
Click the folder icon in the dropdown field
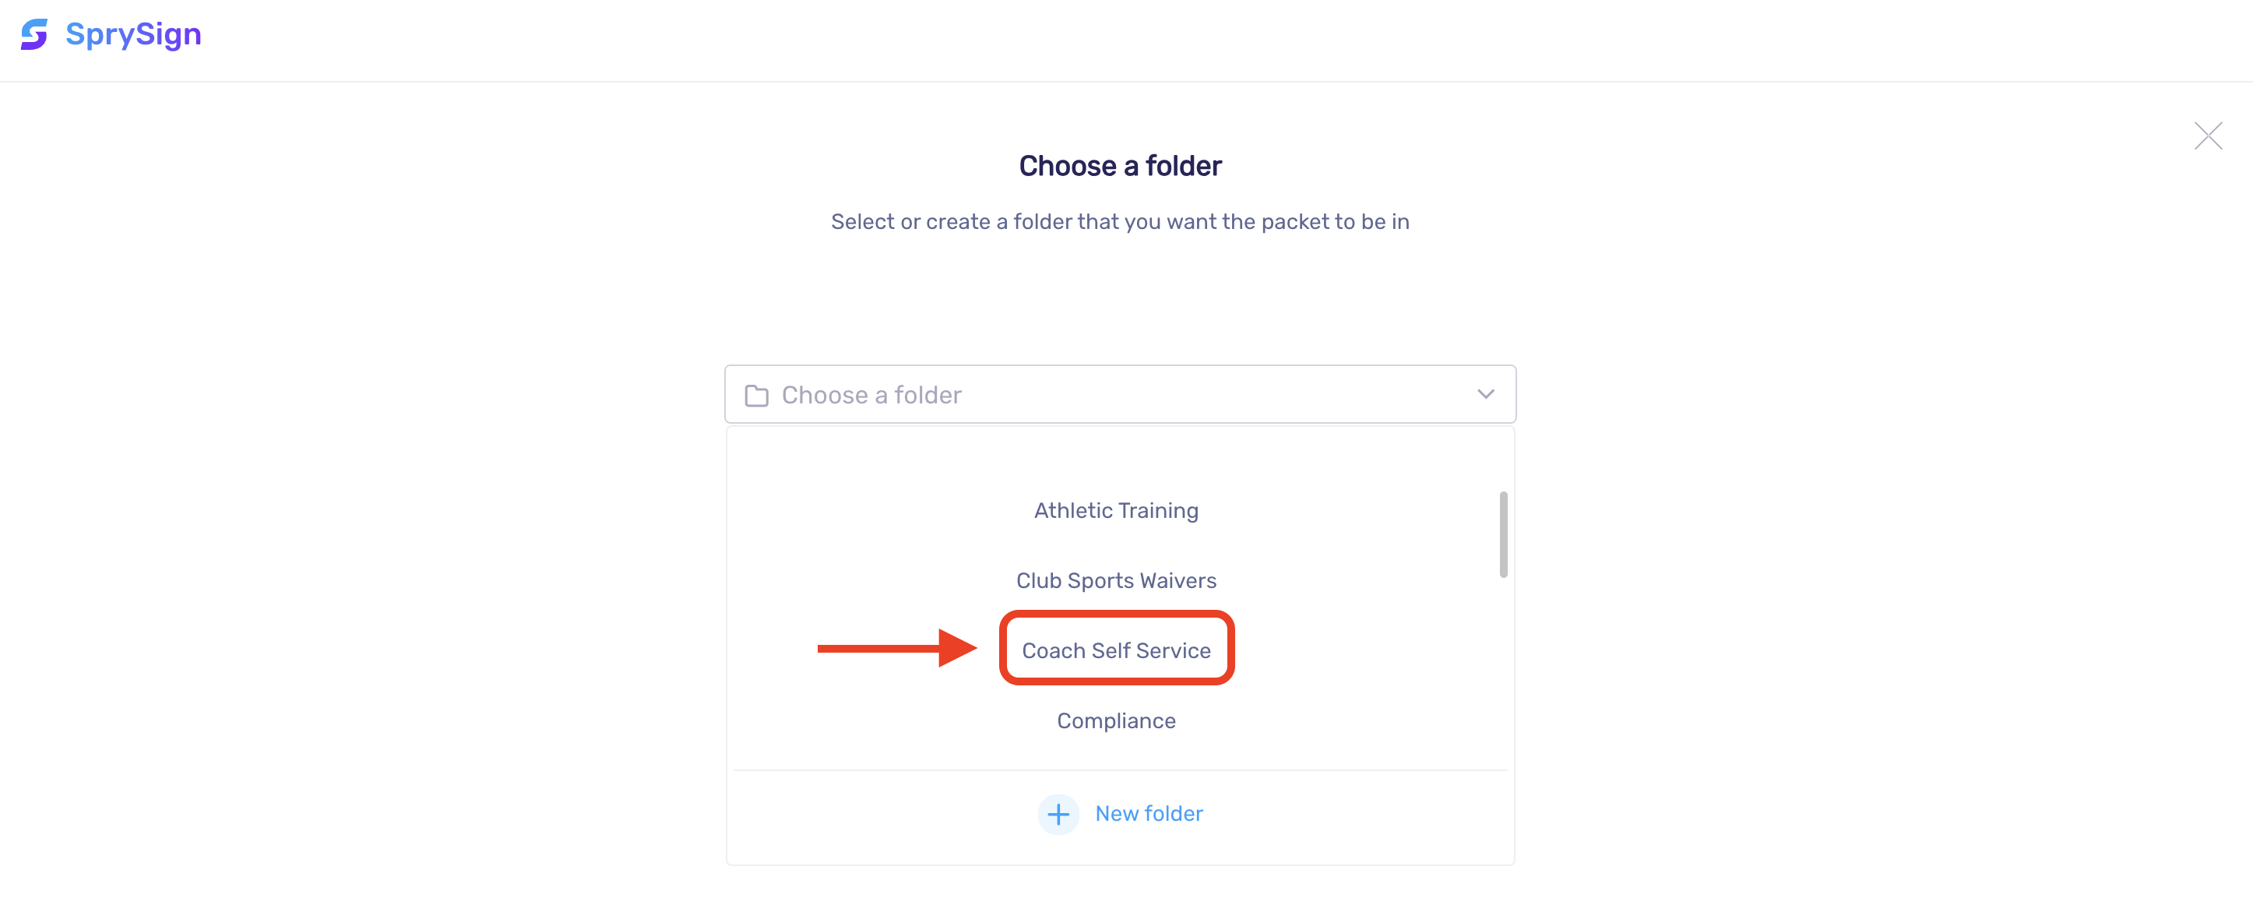(x=756, y=395)
